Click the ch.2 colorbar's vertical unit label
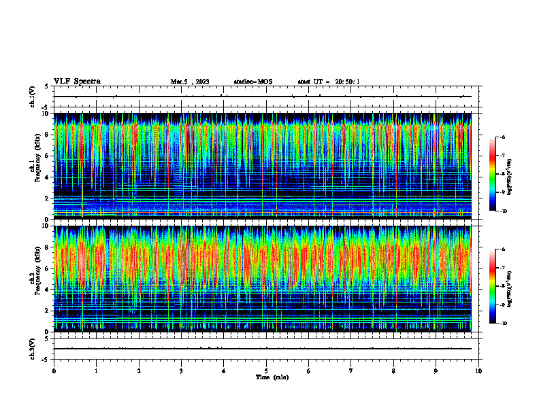 pos(509,289)
